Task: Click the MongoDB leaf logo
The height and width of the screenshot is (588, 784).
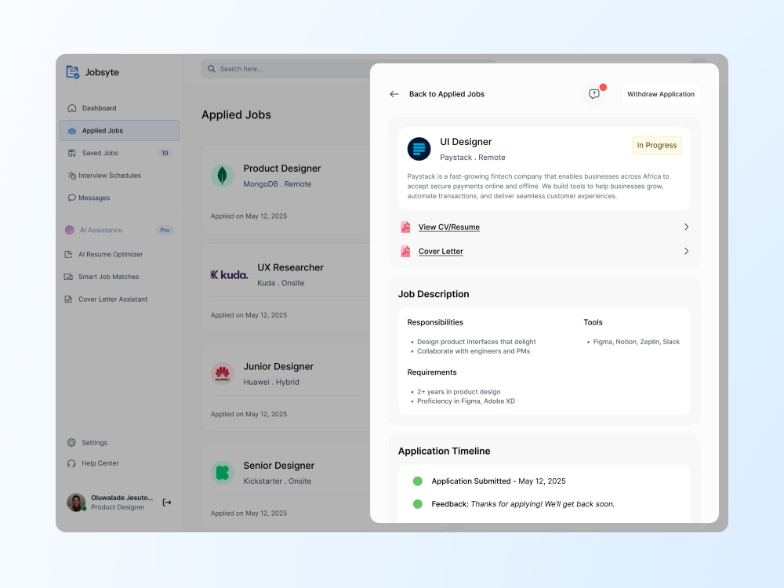Action: click(223, 176)
